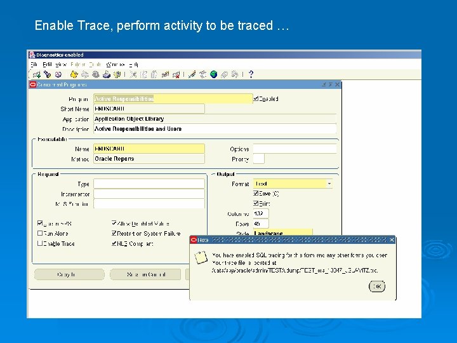457x343 pixels.
Task: Click the Copy toolbar icon
Action: [x=143, y=75]
